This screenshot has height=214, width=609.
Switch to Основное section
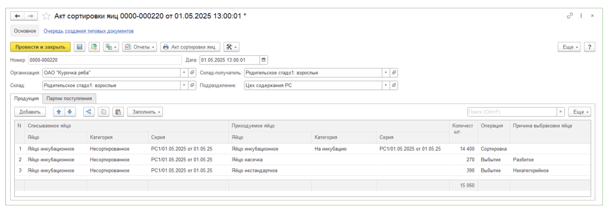[25, 31]
